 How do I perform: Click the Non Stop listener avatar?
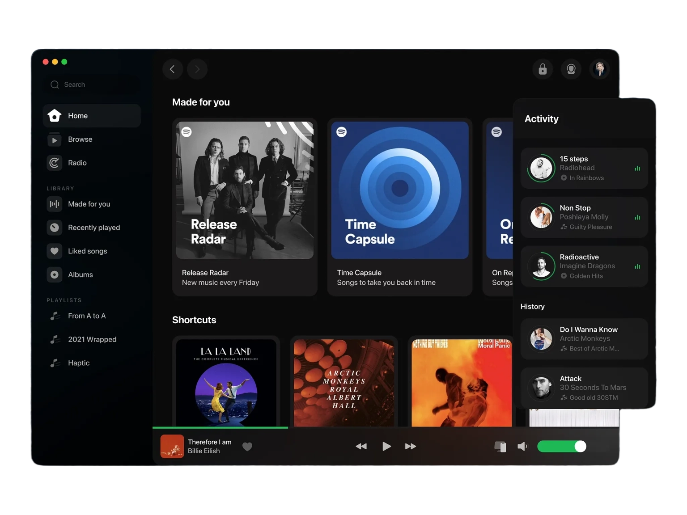point(541,218)
